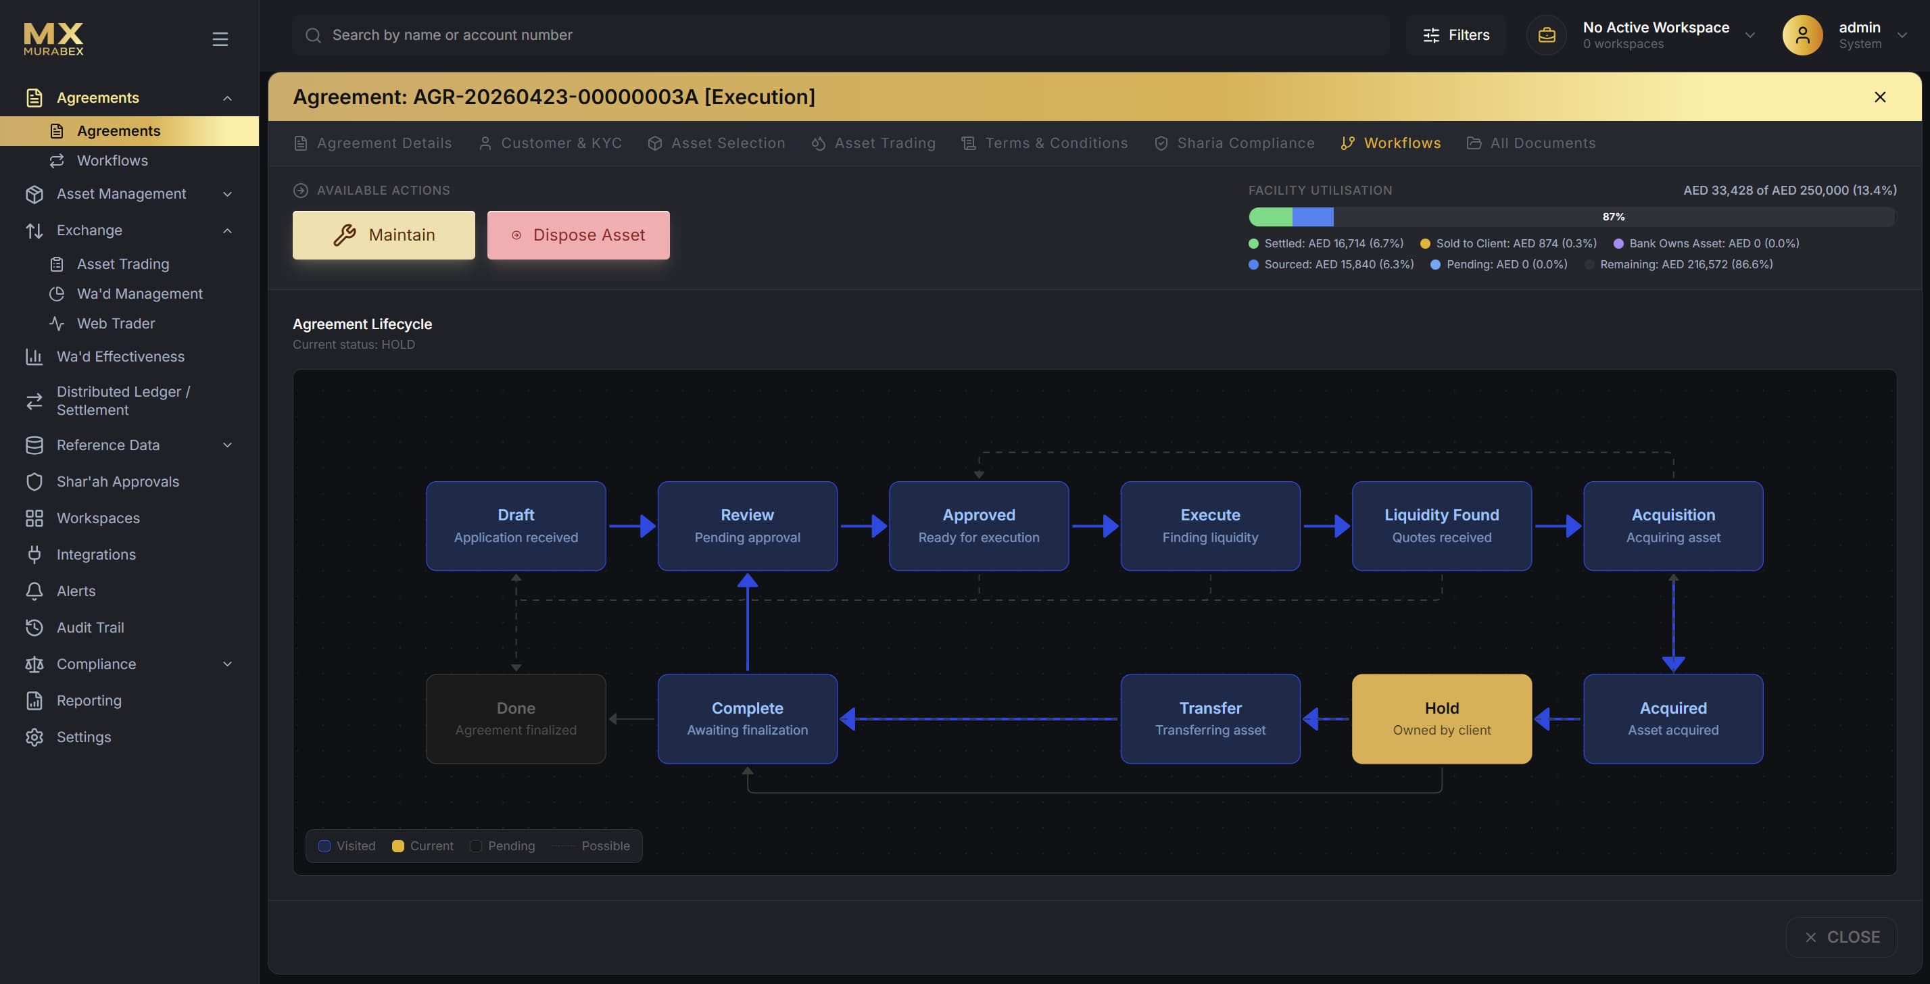
Task: Open the Asset Selection tab
Action: click(x=717, y=143)
